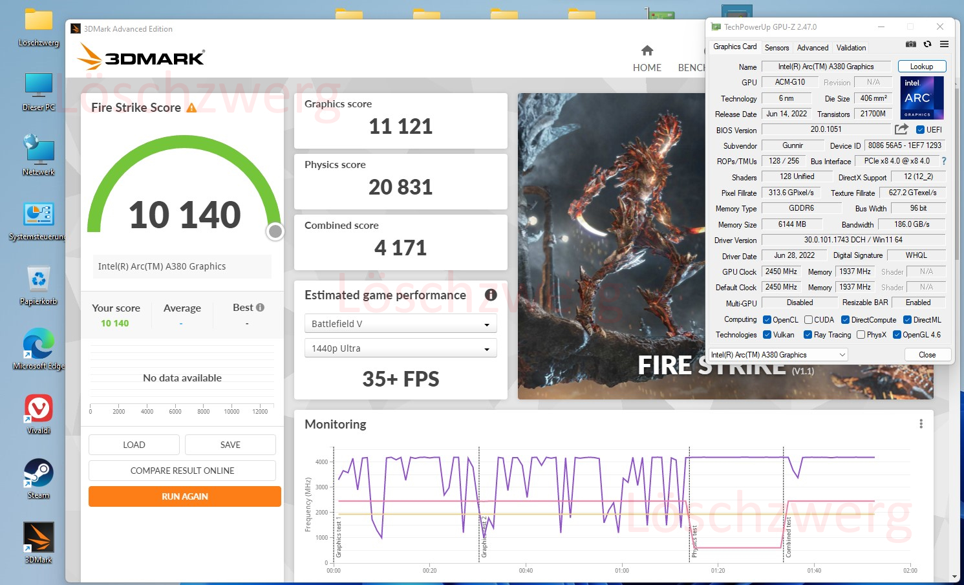964x585 pixels.
Task: Open Systemsteuerung desktop icon
Action: tap(39, 220)
